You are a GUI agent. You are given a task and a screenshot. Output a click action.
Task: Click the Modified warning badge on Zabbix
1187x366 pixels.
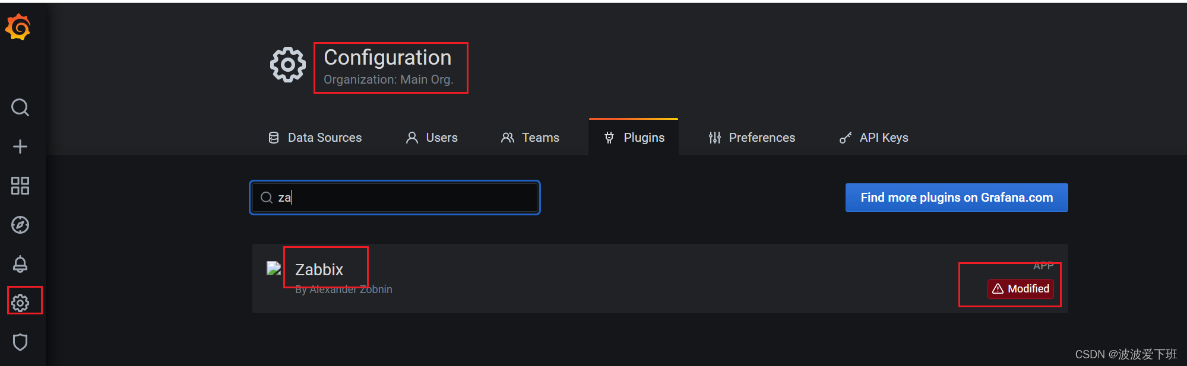(1021, 289)
